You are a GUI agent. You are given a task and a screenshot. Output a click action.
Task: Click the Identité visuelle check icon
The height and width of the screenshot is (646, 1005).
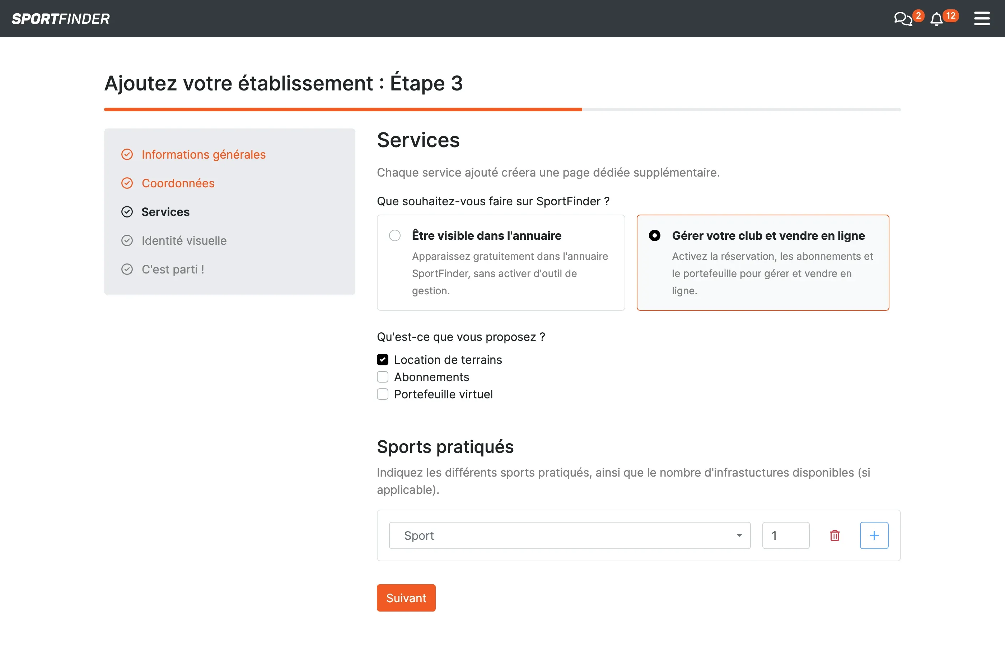pos(127,240)
